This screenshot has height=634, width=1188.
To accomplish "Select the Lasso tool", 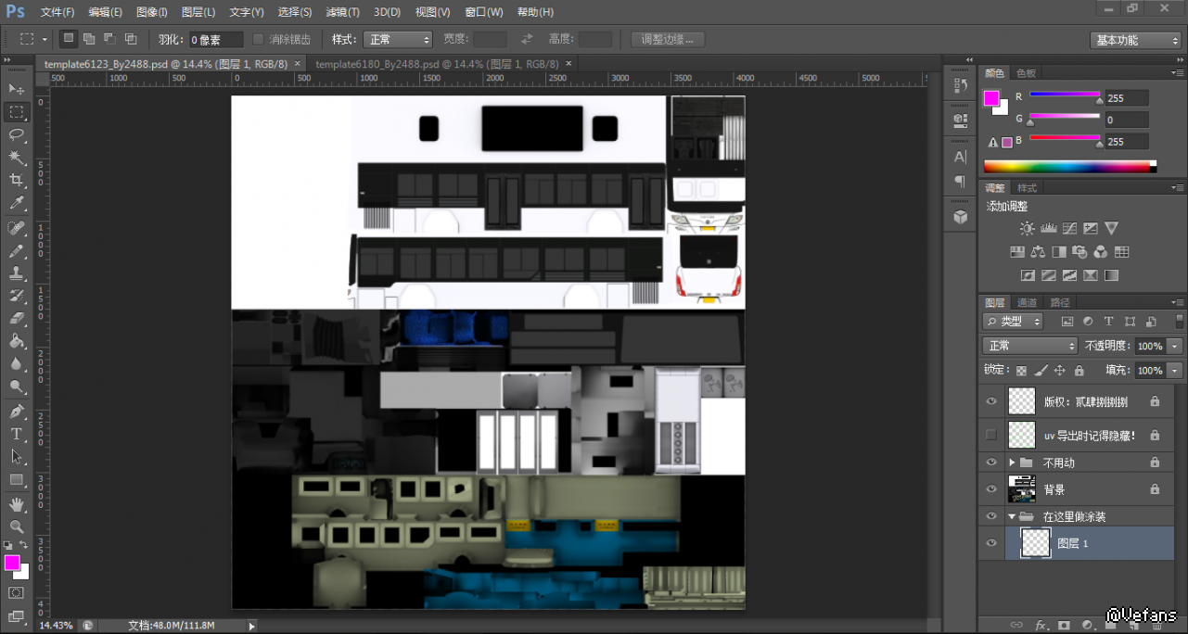I will (17, 134).
